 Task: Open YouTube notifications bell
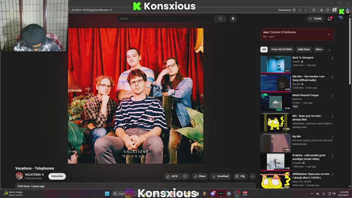[329, 19]
